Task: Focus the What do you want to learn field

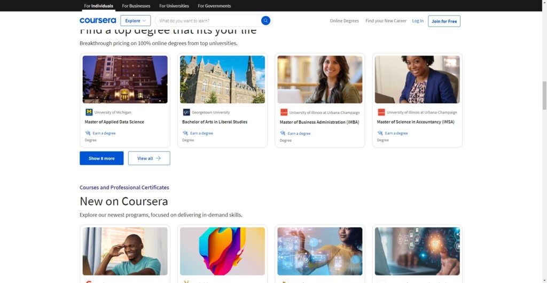Action: point(208,21)
